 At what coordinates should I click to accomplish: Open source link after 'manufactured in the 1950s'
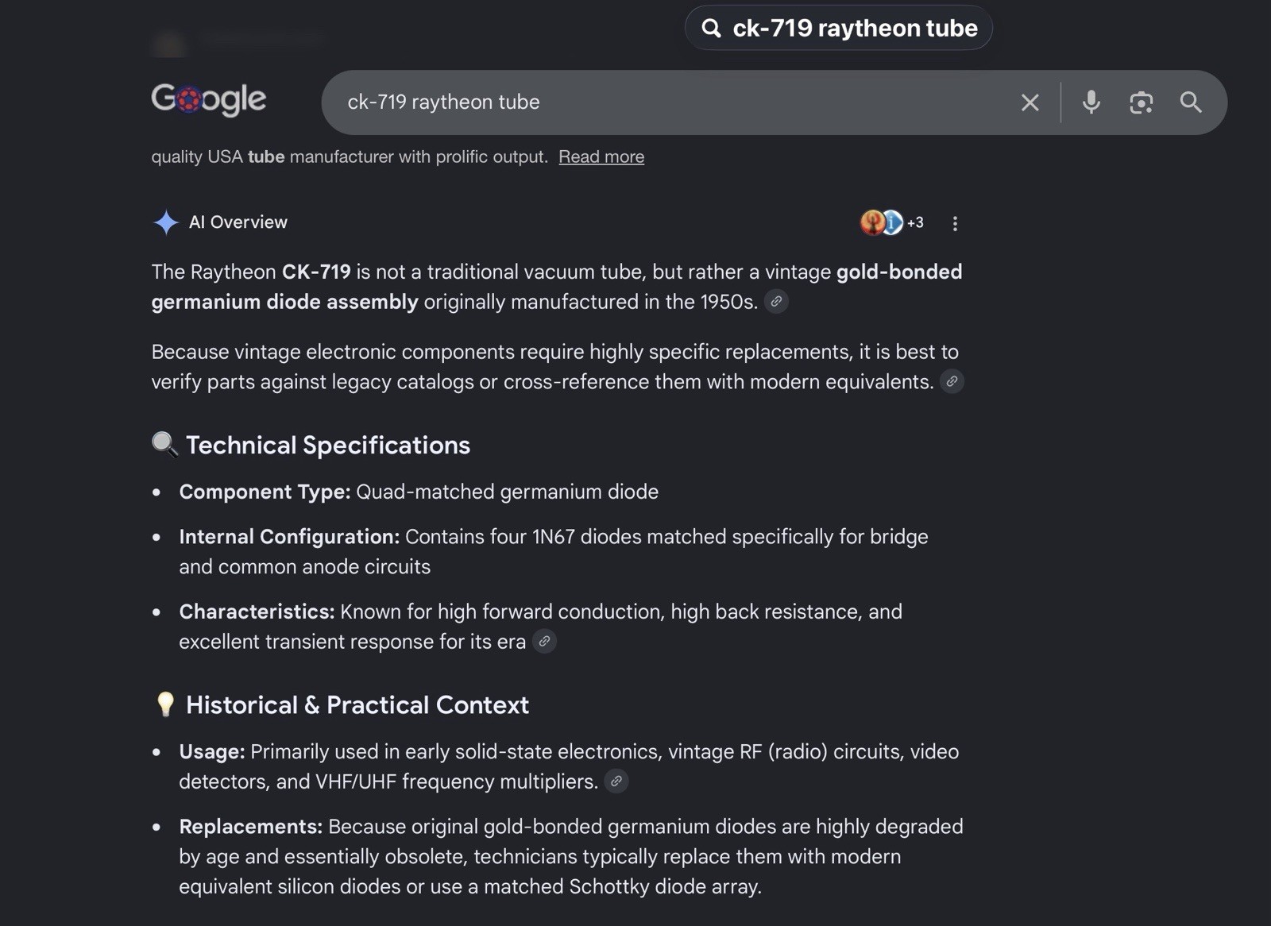(x=776, y=302)
